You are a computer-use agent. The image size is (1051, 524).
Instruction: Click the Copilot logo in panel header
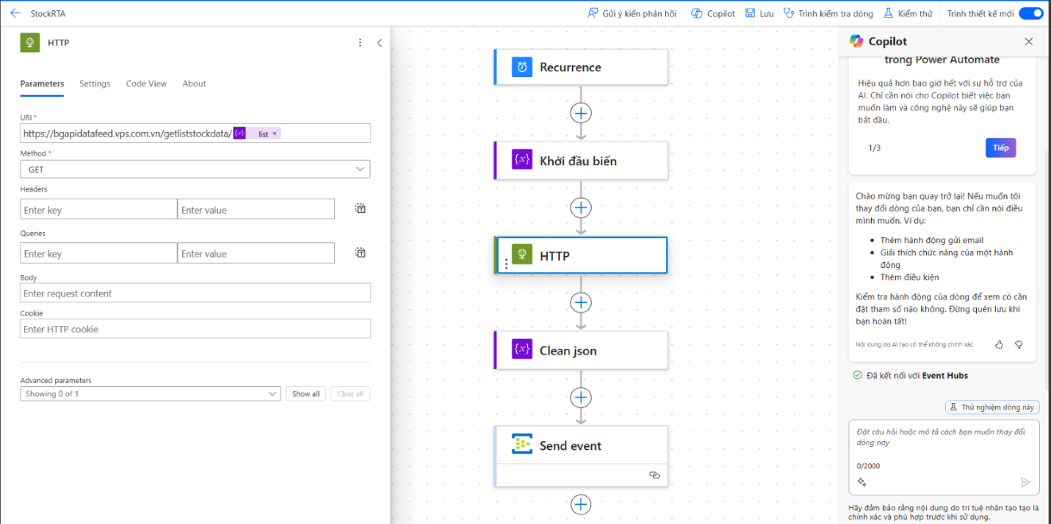[x=856, y=41]
